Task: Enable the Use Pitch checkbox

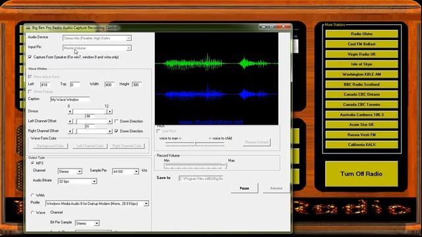Action: pyautogui.click(x=158, y=131)
